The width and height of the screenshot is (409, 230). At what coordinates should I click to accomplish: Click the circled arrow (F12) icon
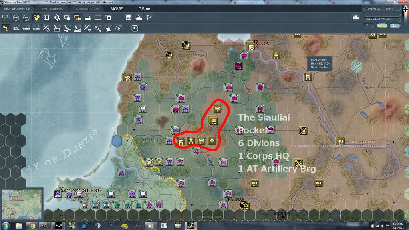118,28
